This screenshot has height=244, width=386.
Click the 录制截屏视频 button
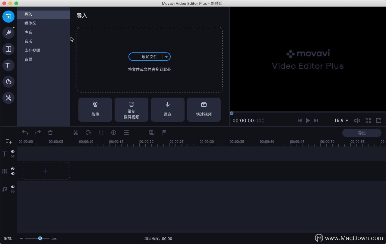(x=131, y=110)
